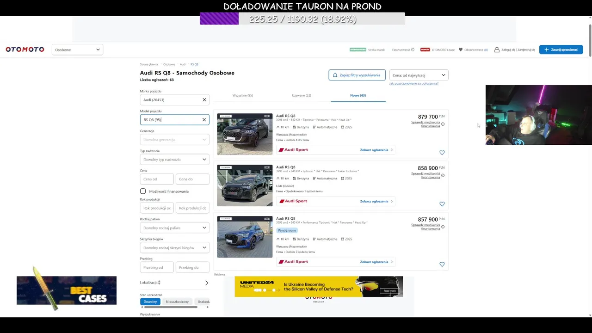This screenshot has height=333, width=592.
Task: Click the Osobowe breadcrumb
Action: click(169, 64)
